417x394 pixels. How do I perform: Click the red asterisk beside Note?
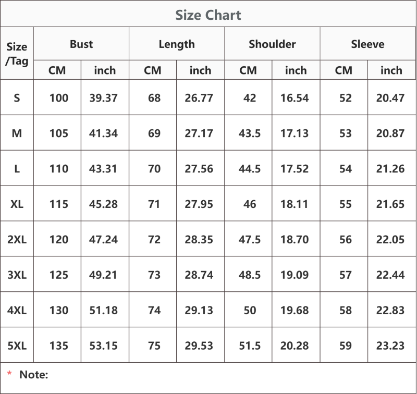[x=9, y=373]
